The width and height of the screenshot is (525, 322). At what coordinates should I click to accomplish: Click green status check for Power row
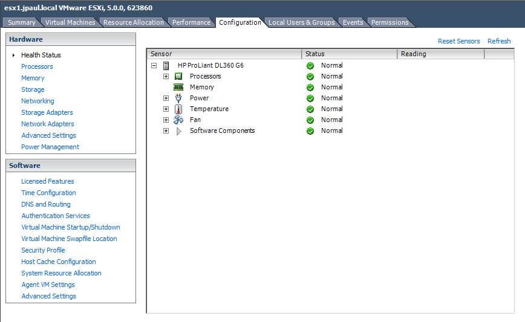click(310, 98)
